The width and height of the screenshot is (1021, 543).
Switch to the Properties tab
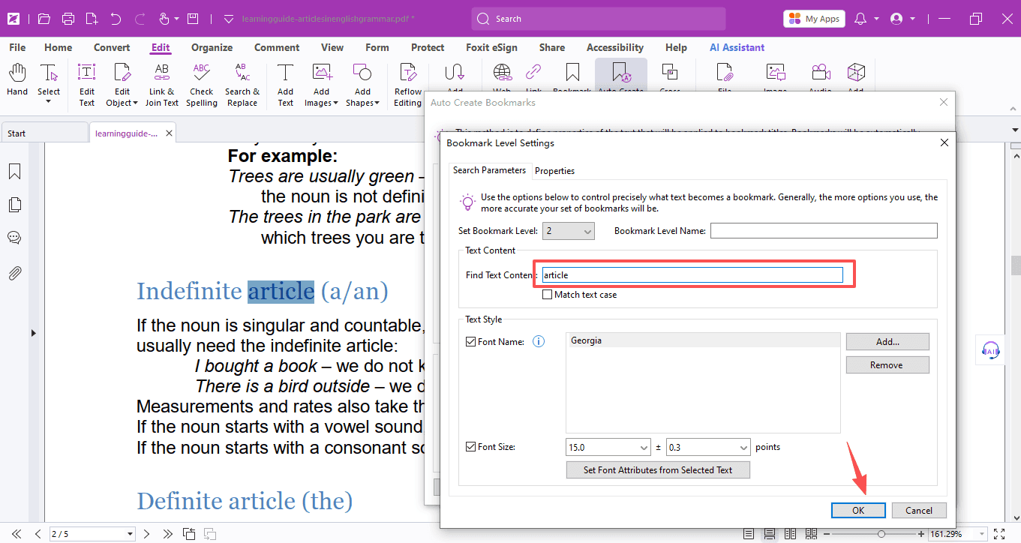click(x=554, y=171)
